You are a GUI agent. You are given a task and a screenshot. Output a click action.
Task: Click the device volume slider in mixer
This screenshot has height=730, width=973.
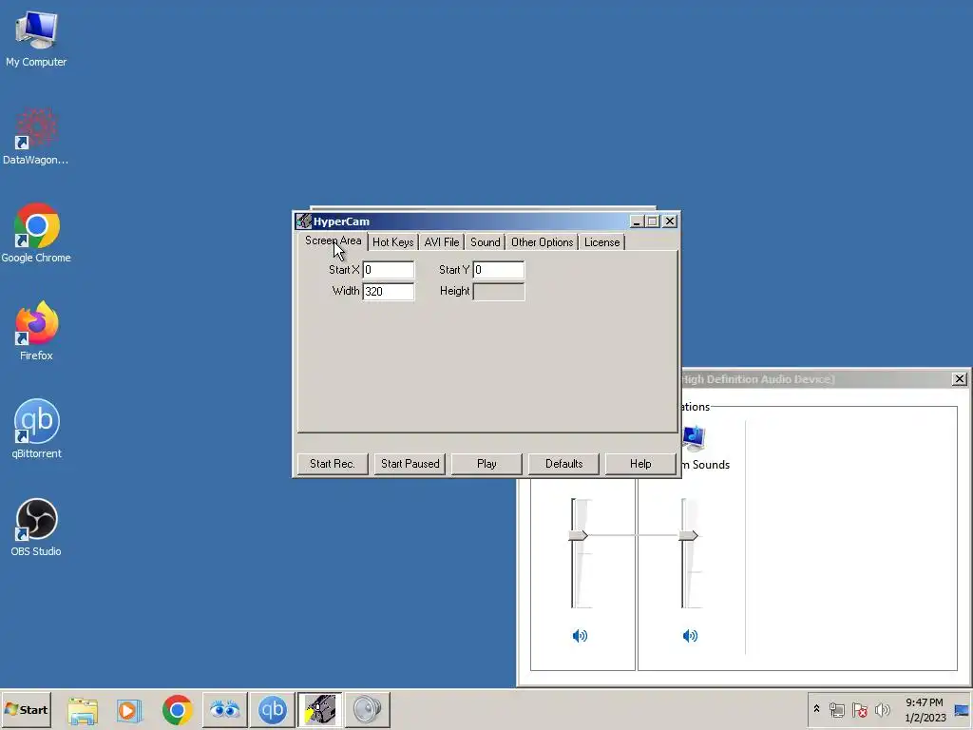(579, 536)
